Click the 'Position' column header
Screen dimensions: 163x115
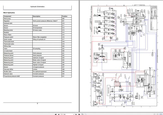tap(65, 16)
